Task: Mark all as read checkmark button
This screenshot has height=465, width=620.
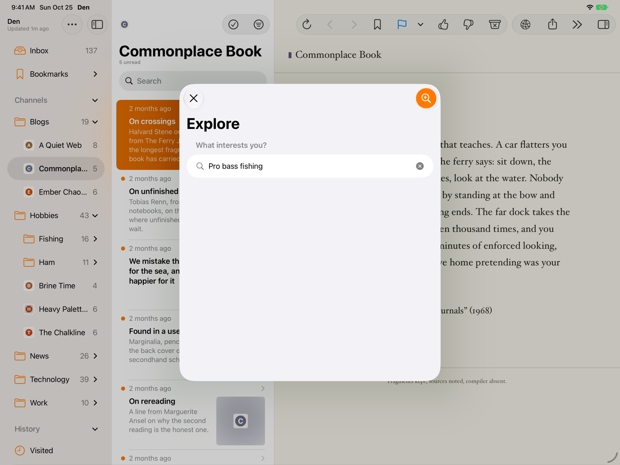Action: click(x=233, y=24)
